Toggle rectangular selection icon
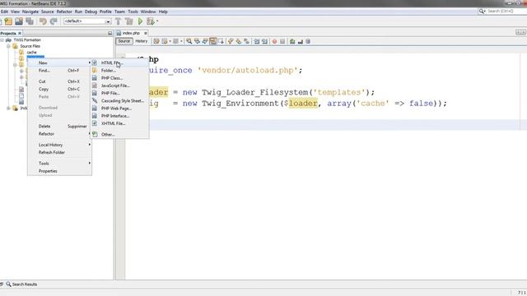This screenshot has width=527, height=296. click(x=222, y=41)
